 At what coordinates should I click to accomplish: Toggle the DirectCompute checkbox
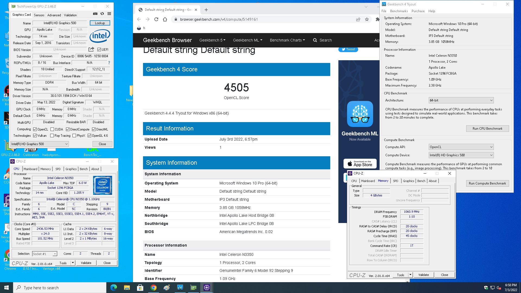68,129
